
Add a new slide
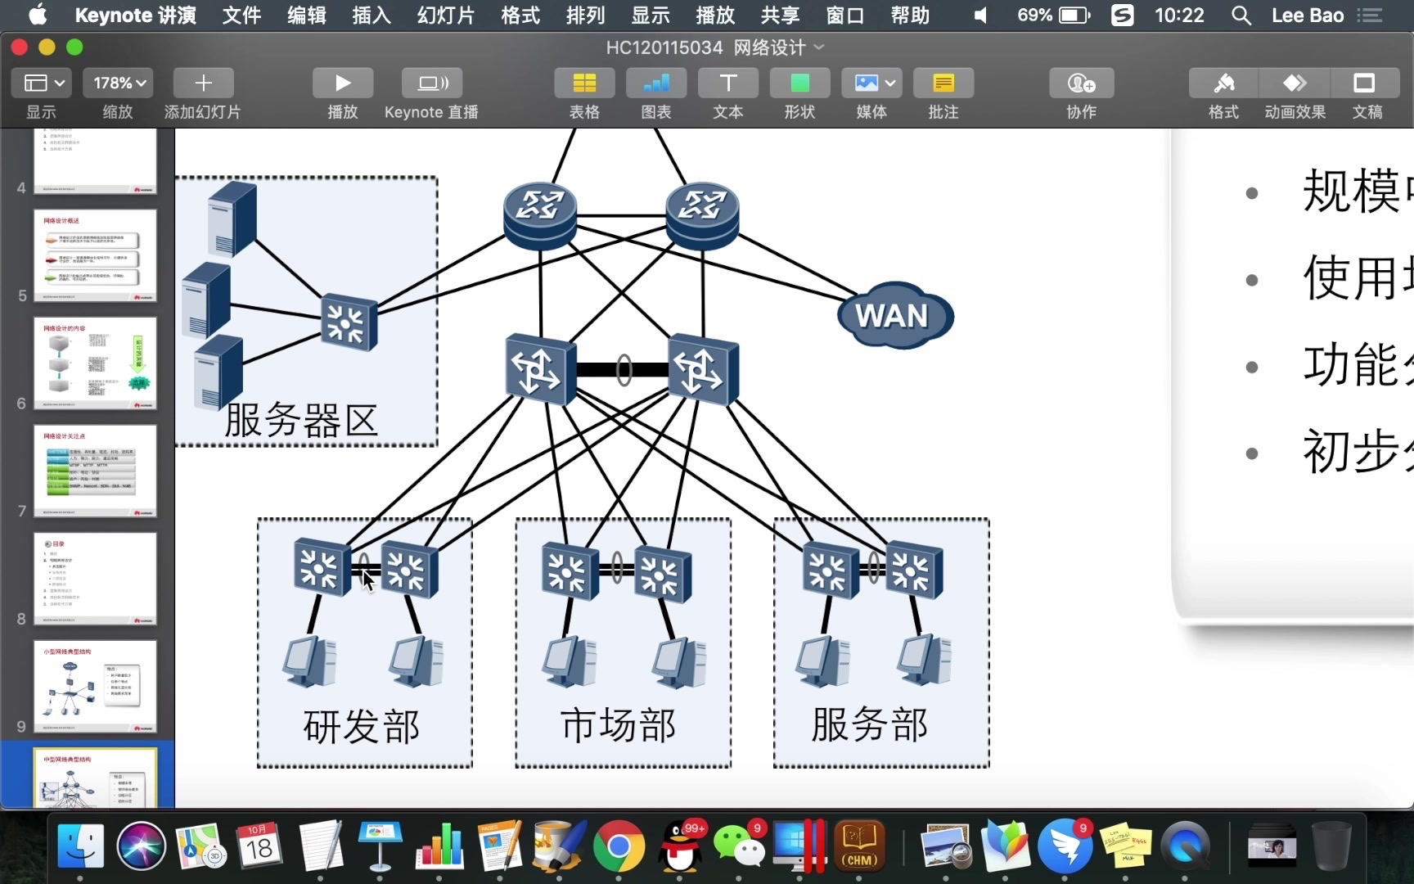(x=202, y=82)
